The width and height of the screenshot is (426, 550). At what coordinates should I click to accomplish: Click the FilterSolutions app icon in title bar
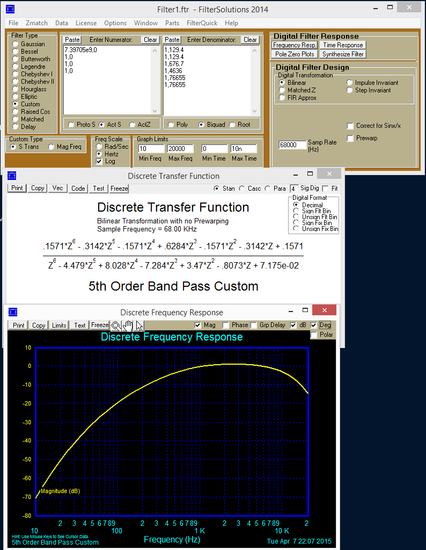[10, 9]
